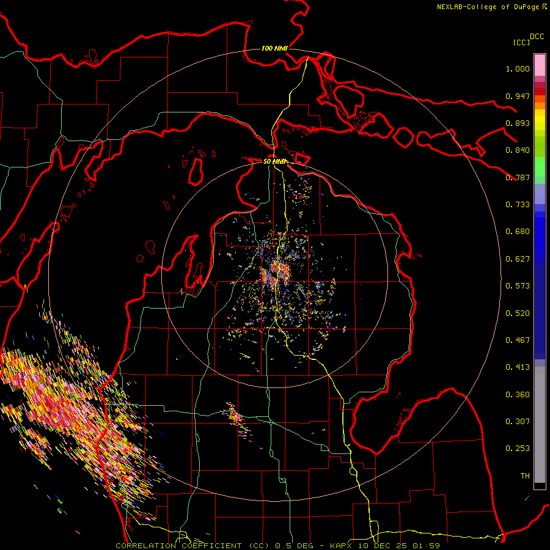Click the 0.413 scale value

click(518, 367)
